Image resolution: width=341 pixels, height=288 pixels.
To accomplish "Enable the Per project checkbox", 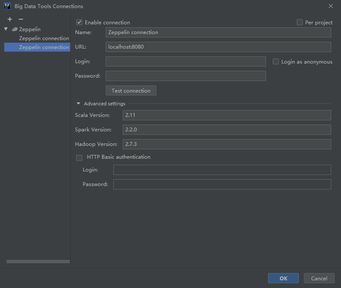I will pyautogui.click(x=300, y=22).
